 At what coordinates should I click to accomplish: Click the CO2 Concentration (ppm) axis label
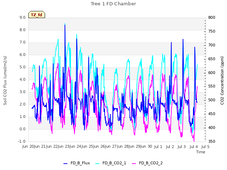tap(222, 80)
